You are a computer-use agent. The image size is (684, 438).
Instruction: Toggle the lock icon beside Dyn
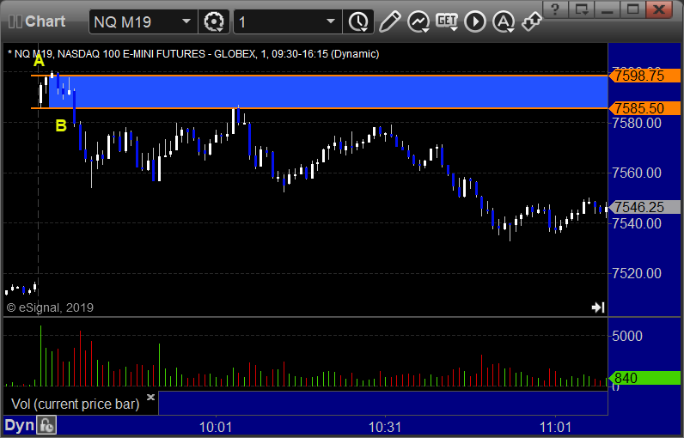pyautogui.click(x=46, y=425)
